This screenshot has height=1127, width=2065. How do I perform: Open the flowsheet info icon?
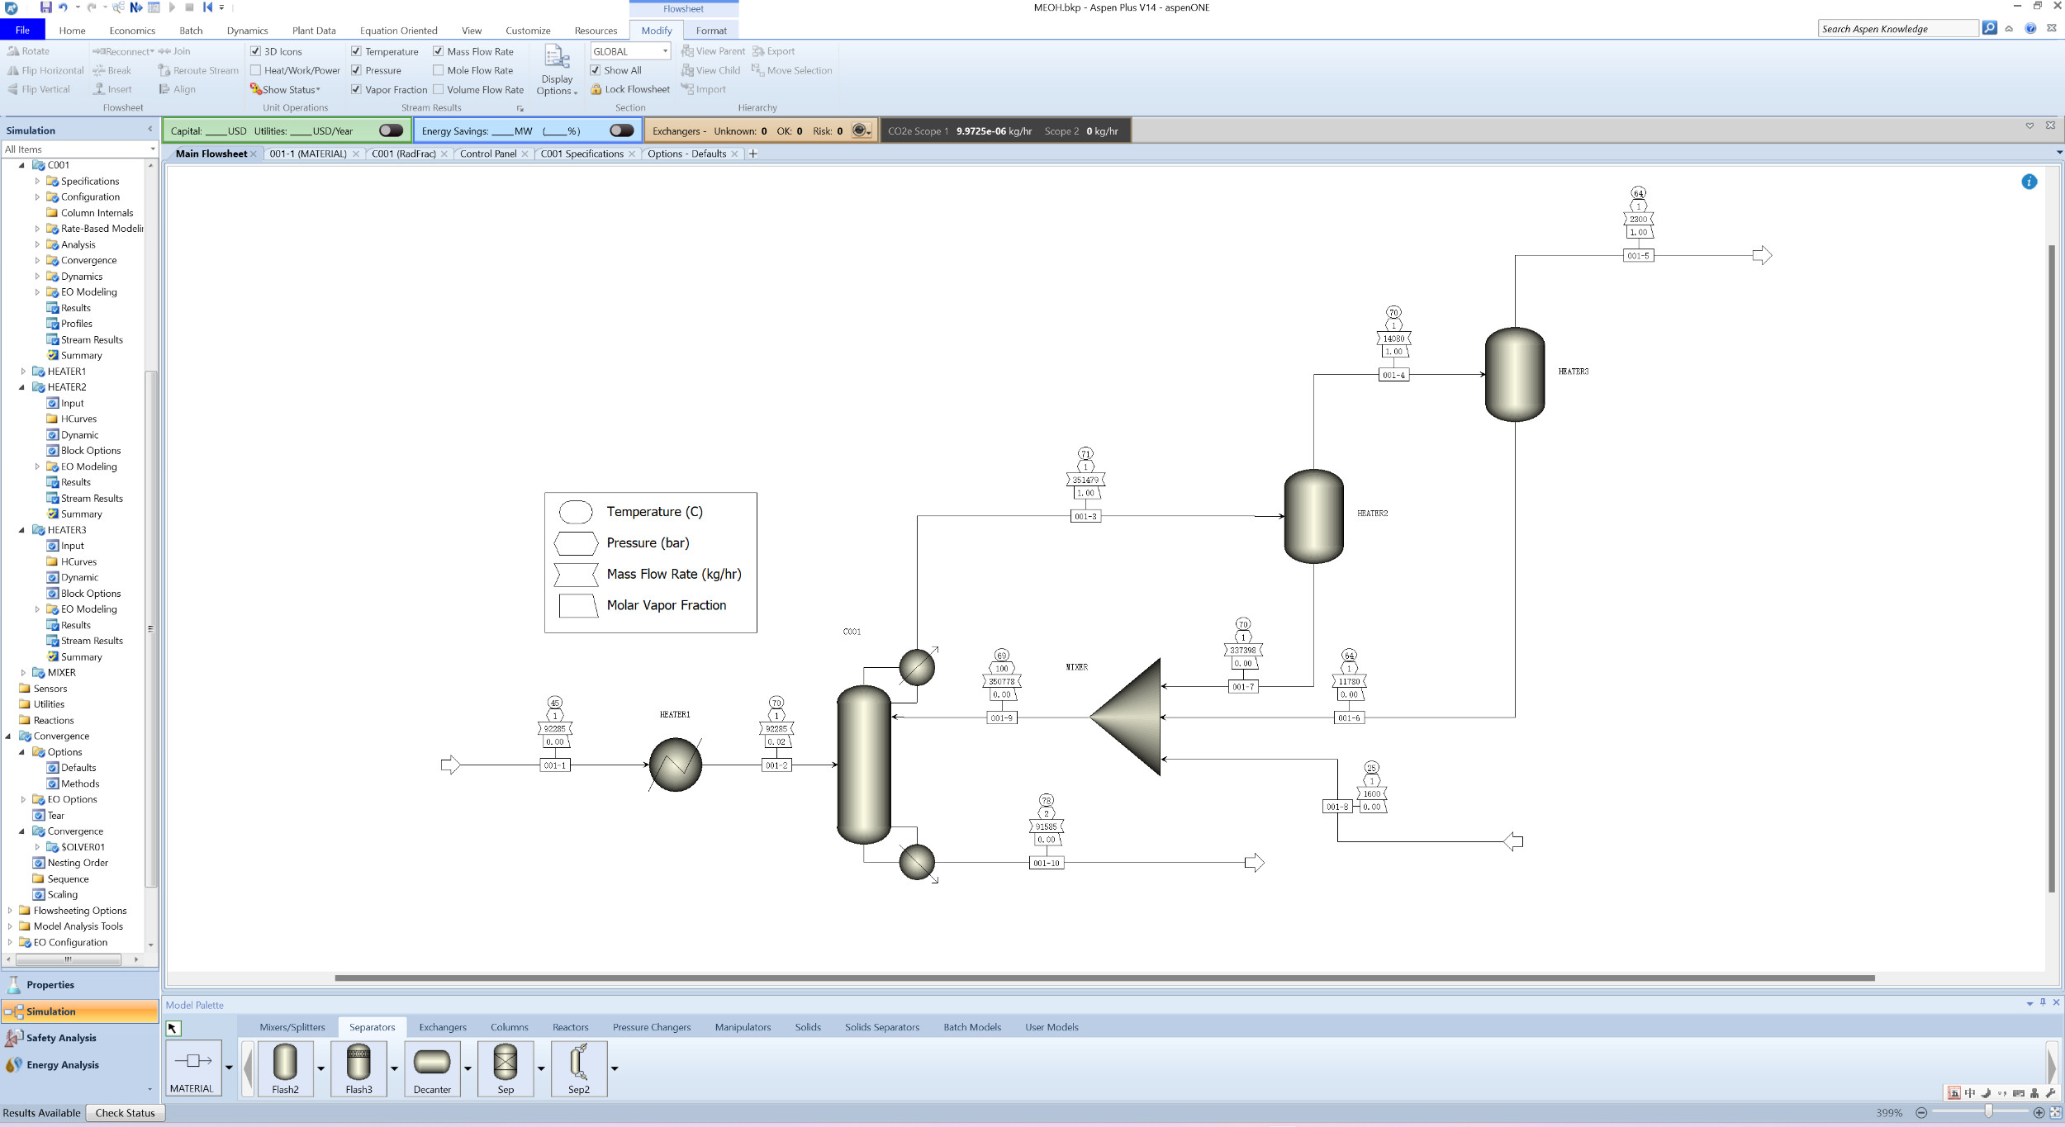2029,182
